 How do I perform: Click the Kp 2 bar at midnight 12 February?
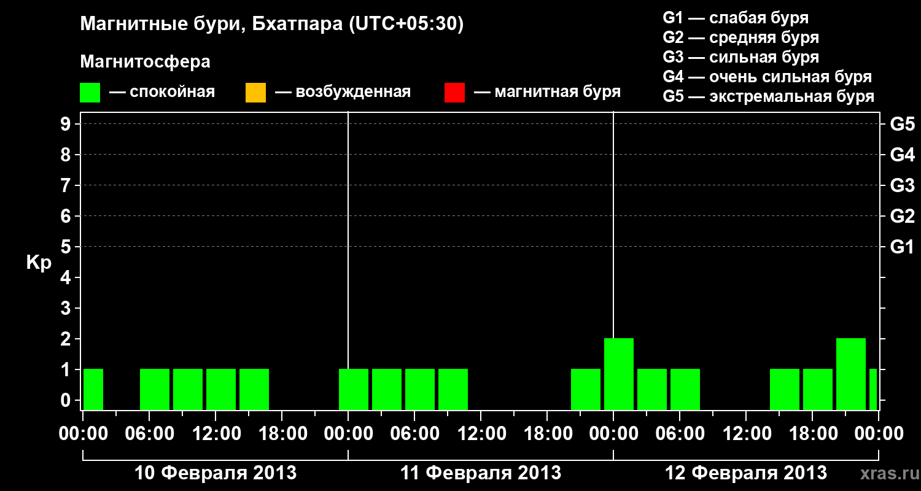619,374
